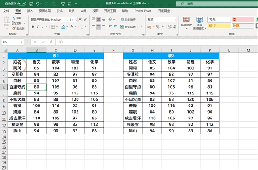
Task: Click the text orientation icon
Action: (x=111, y=20)
